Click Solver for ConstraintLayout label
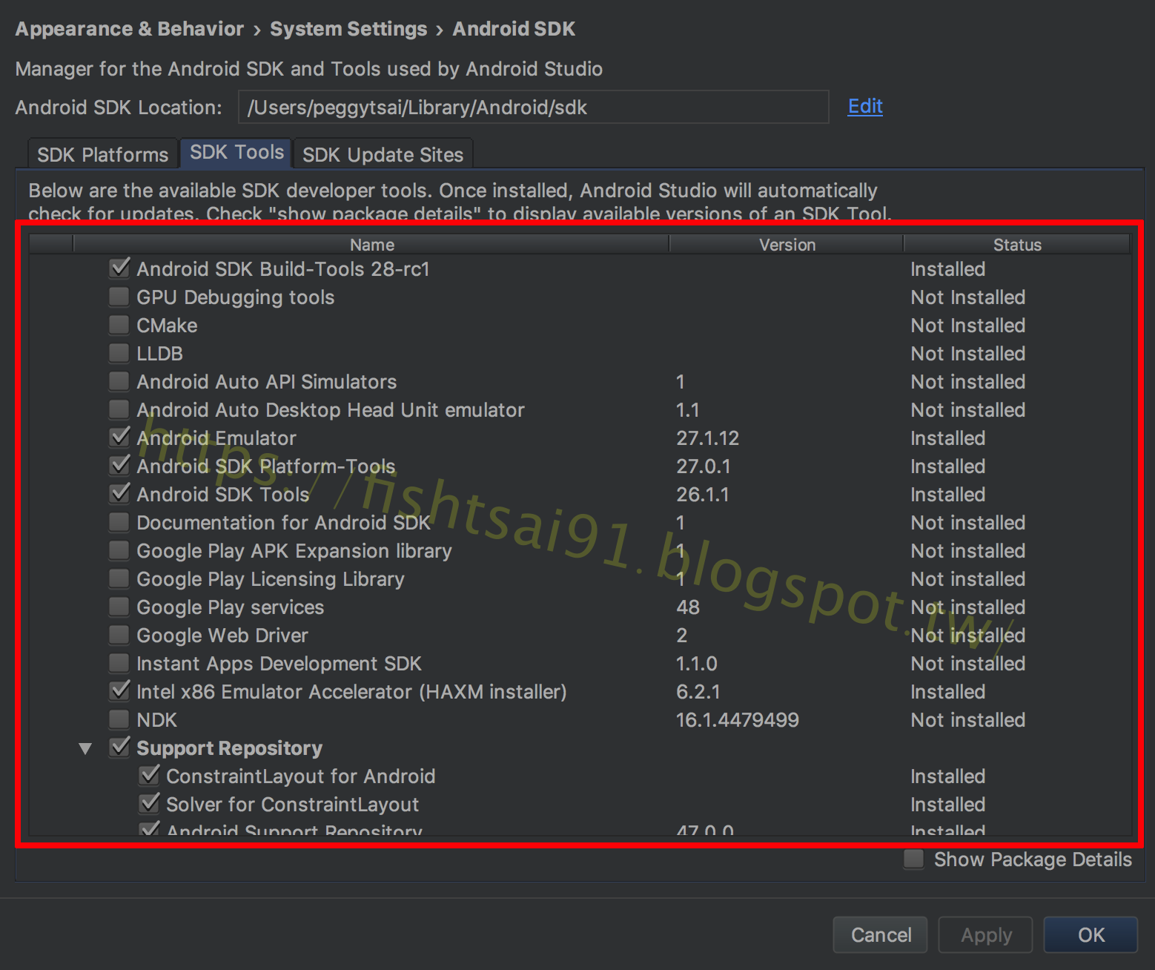 click(292, 805)
